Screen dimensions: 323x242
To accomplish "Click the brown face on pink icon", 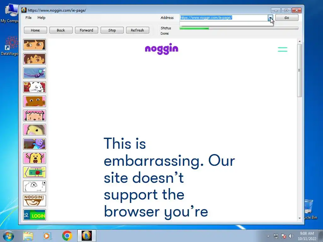I will 34,101.
